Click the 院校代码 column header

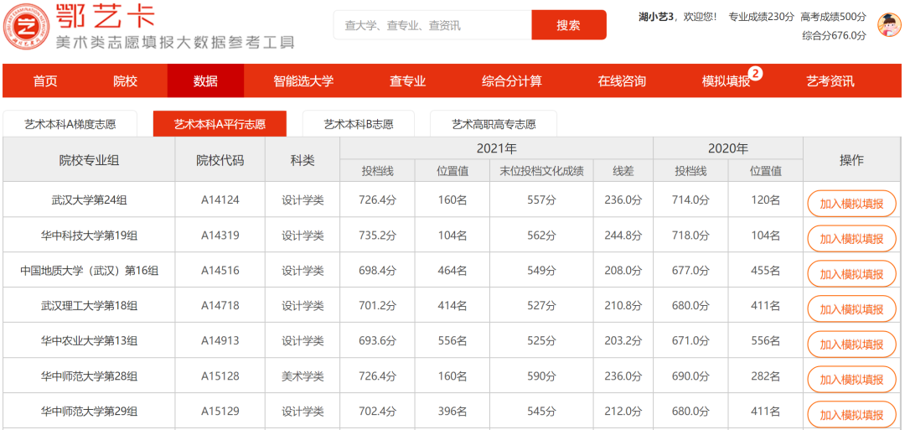click(x=220, y=160)
